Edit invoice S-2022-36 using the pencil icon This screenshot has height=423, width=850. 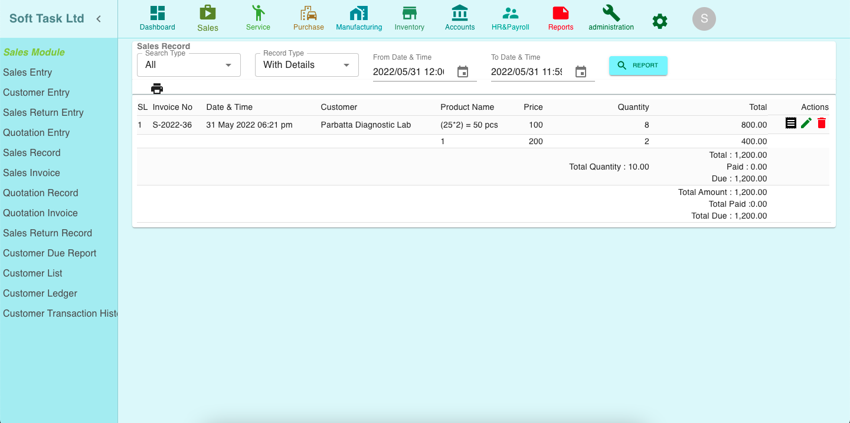click(x=806, y=123)
